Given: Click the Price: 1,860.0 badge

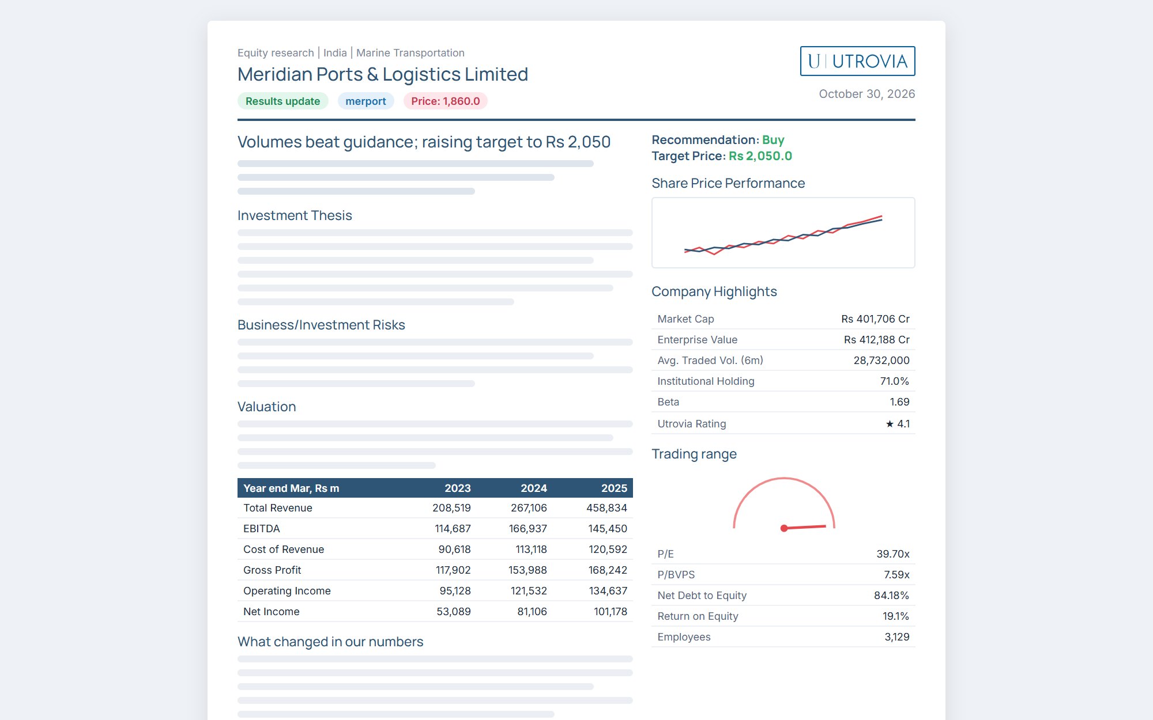Looking at the screenshot, I should pos(445,101).
